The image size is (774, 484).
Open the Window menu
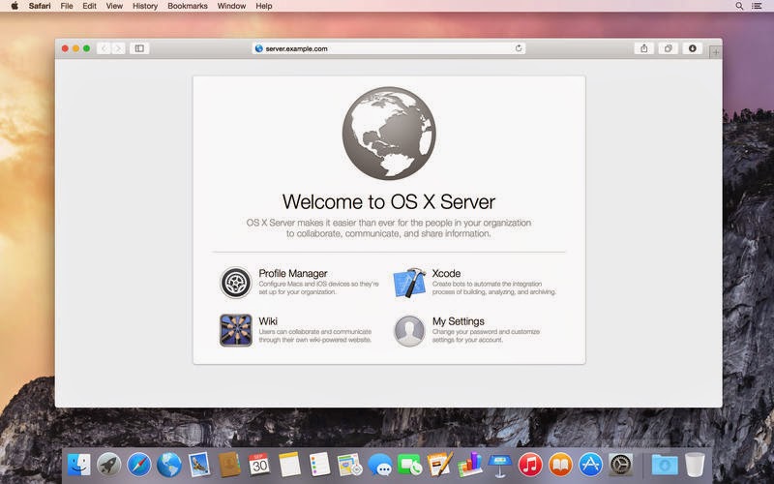[x=231, y=6]
